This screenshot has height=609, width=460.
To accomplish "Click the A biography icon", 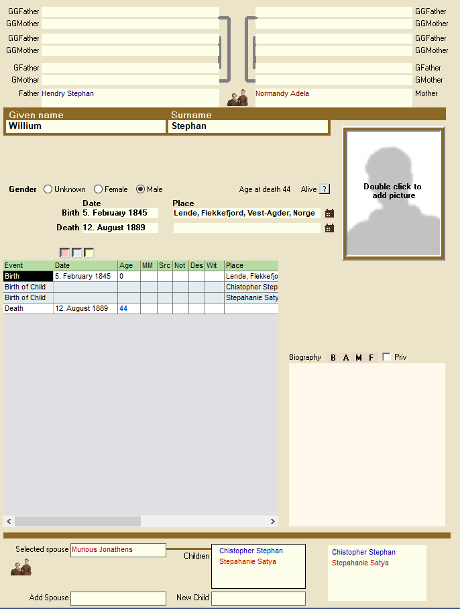I will [346, 358].
